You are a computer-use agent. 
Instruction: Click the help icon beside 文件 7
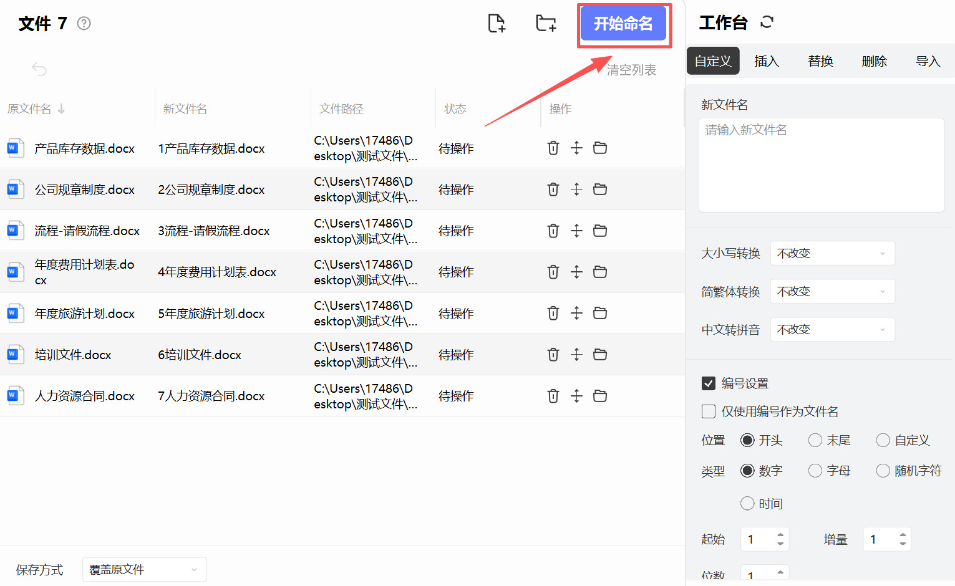(84, 24)
